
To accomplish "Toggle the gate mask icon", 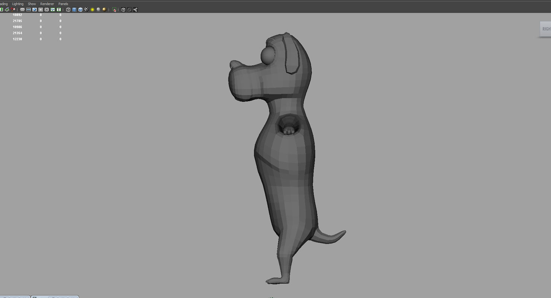I will (x=41, y=10).
